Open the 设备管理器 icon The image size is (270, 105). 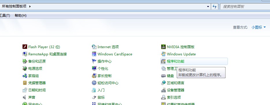pos(163,90)
